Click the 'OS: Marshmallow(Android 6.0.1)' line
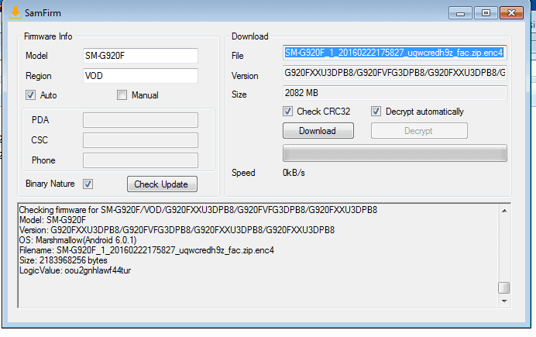 (x=77, y=240)
